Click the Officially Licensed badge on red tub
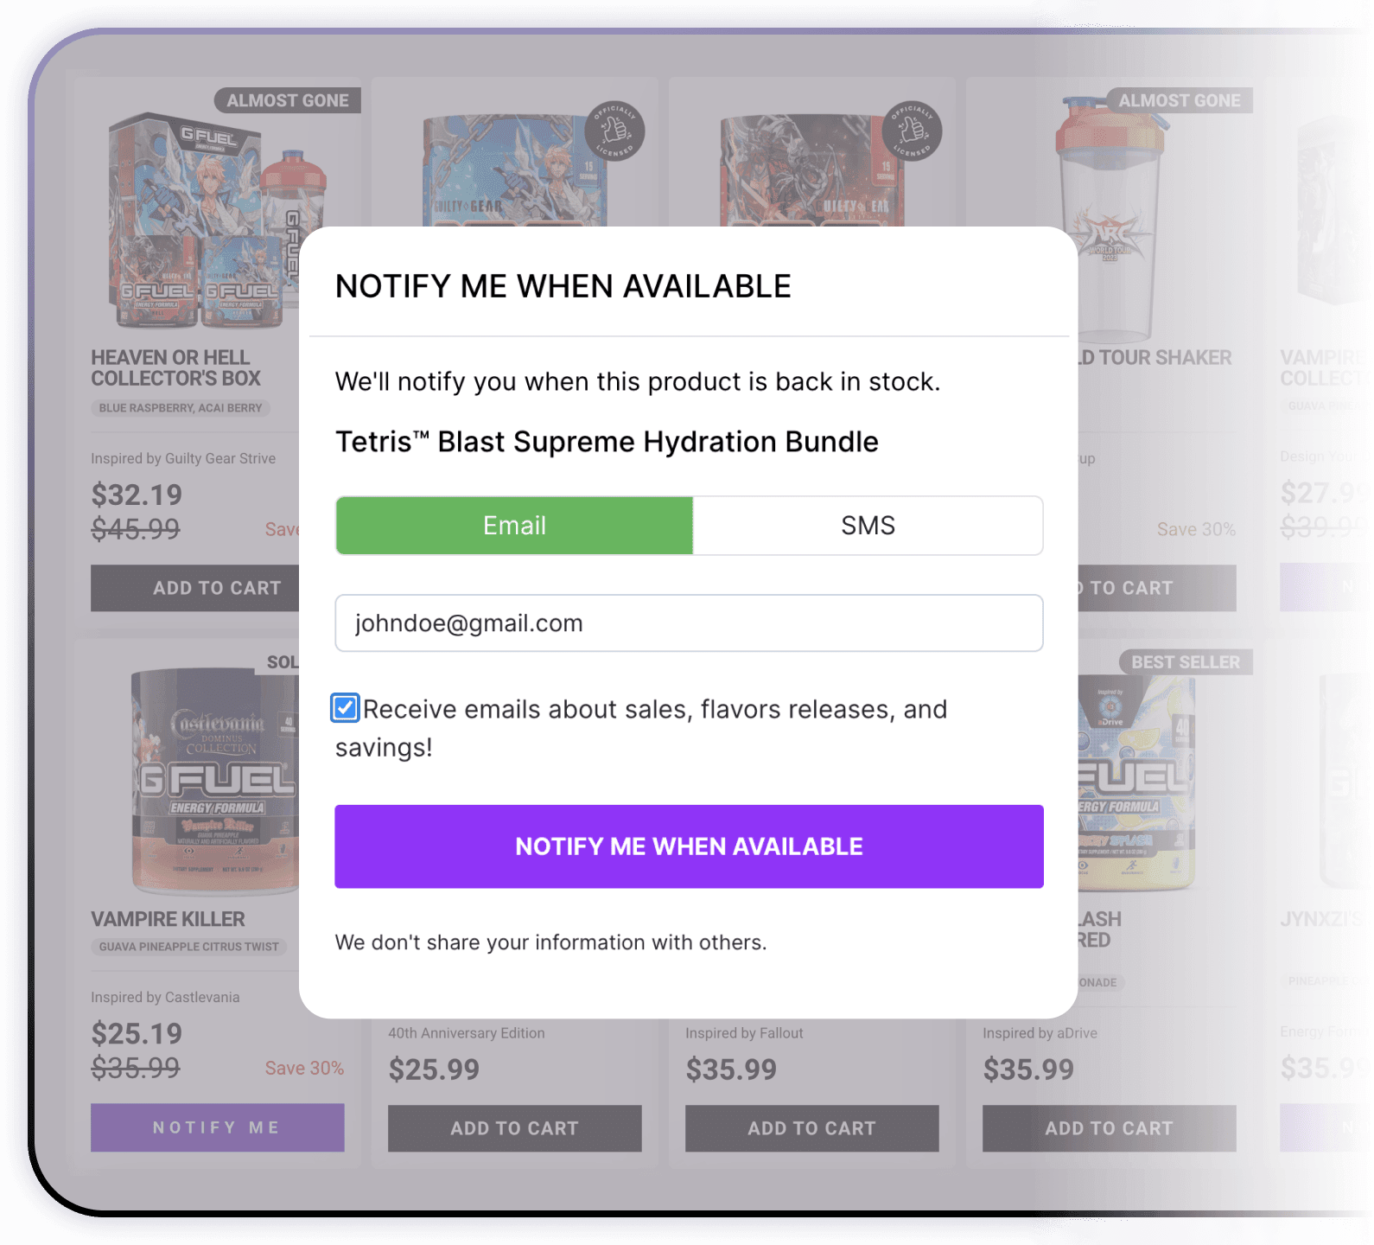Image resolution: width=1374 pixels, height=1245 pixels. click(913, 132)
